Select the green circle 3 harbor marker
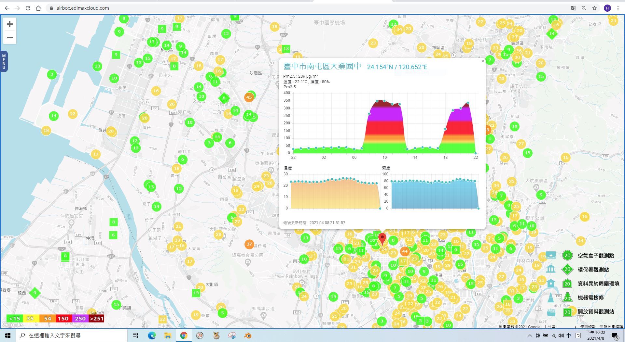This screenshot has height=342, width=625. (x=52, y=74)
